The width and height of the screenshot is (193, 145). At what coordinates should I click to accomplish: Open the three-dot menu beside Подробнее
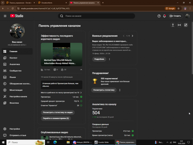pyautogui.click(x=110, y=59)
